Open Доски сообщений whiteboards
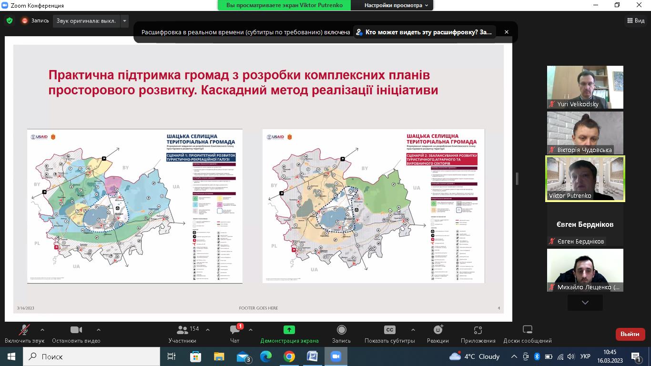 click(x=528, y=334)
